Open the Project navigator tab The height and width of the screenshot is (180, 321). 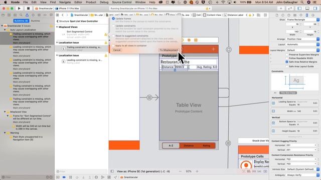point(3,15)
